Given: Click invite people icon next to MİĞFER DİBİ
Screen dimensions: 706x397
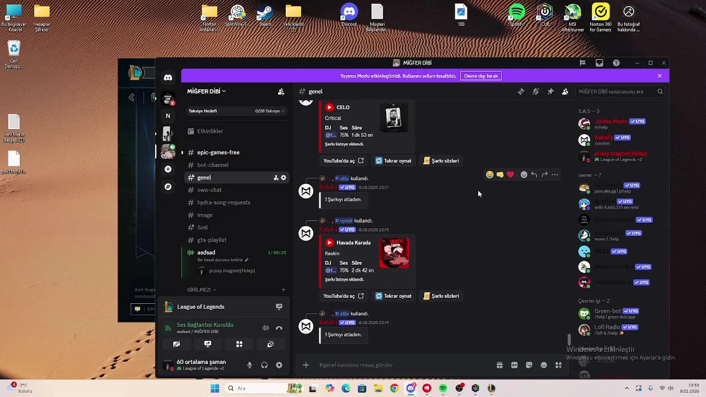Looking at the screenshot, I should point(281,92).
